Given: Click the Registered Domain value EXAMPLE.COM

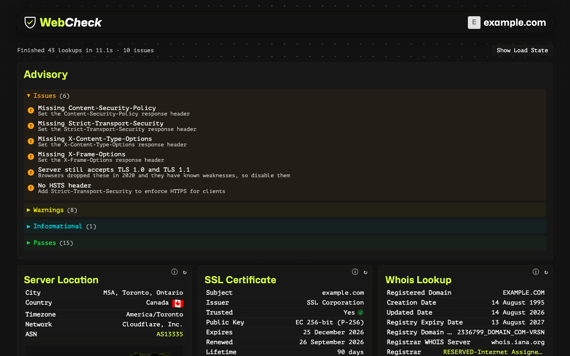Looking at the screenshot, I should coord(524,293).
